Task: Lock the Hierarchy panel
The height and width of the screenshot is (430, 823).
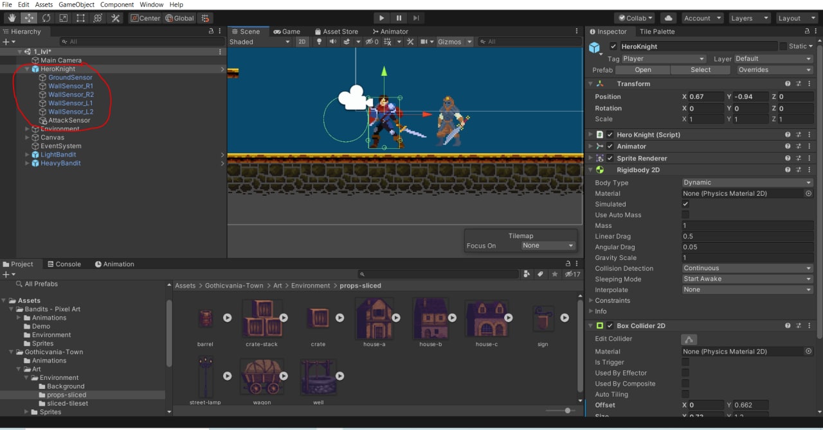Action: pyautogui.click(x=211, y=31)
